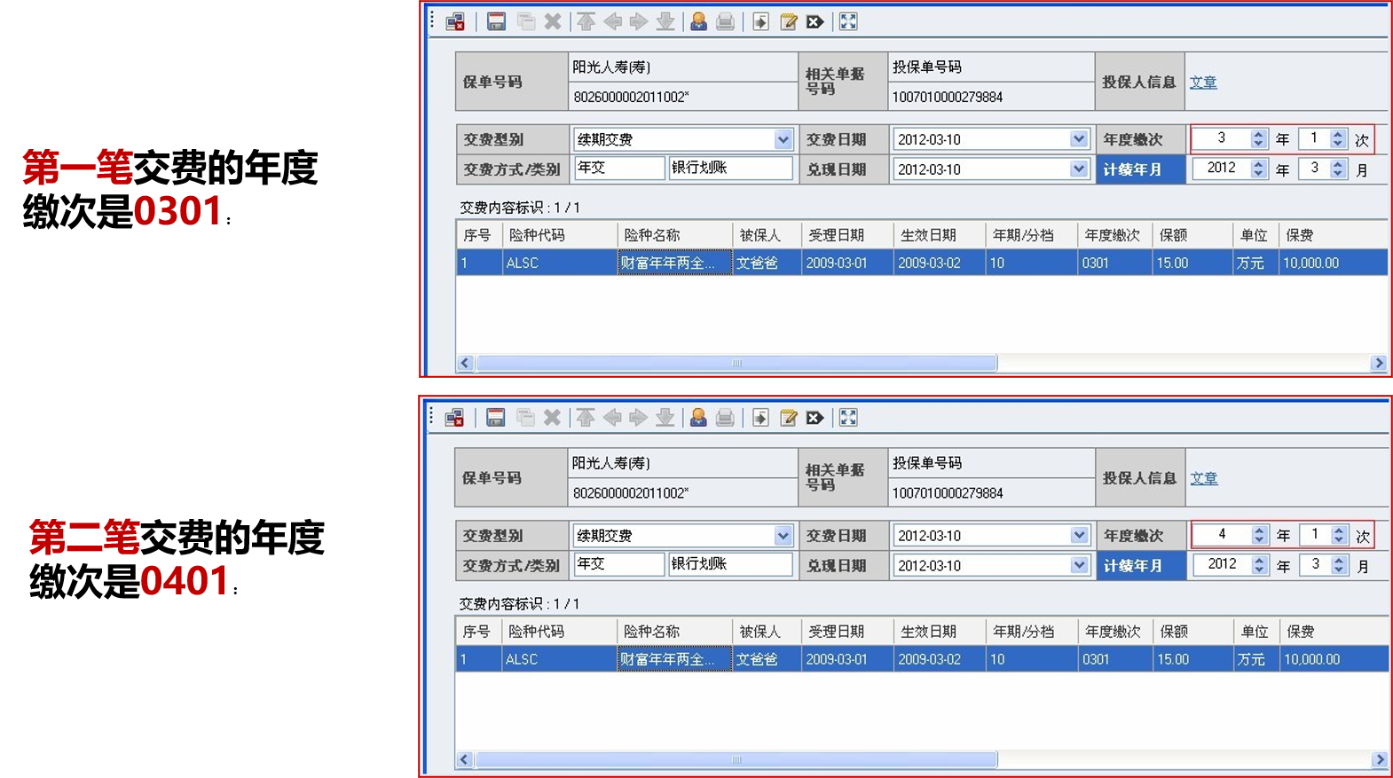Increase 年度缴次 year value showing 3
The image size is (1393, 778).
(x=1258, y=134)
